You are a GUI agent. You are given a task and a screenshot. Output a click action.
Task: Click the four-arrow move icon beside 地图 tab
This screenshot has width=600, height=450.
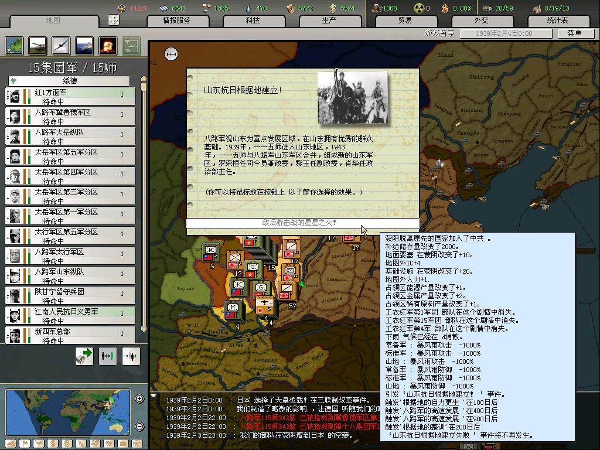114,20
